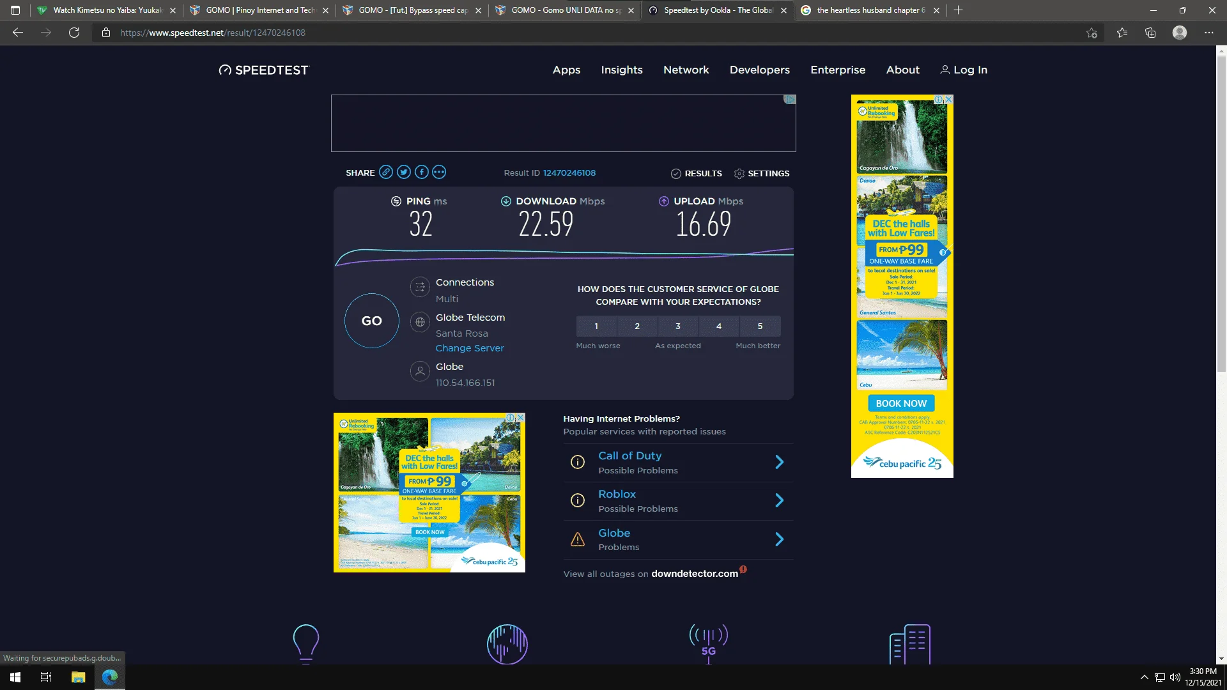Screen dimensions: 1227x690
Task: Open a new browser tab
Action: click(958, 10)
